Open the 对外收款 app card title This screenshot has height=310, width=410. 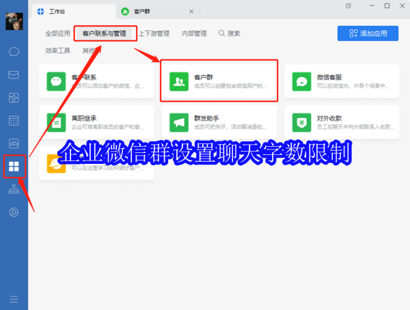pos(329,118)
